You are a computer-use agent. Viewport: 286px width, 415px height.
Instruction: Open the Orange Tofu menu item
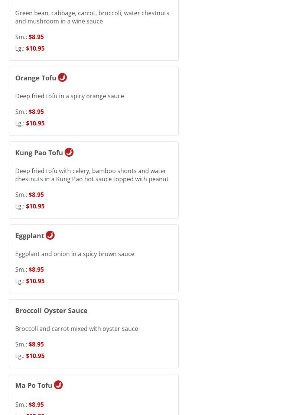36,78
